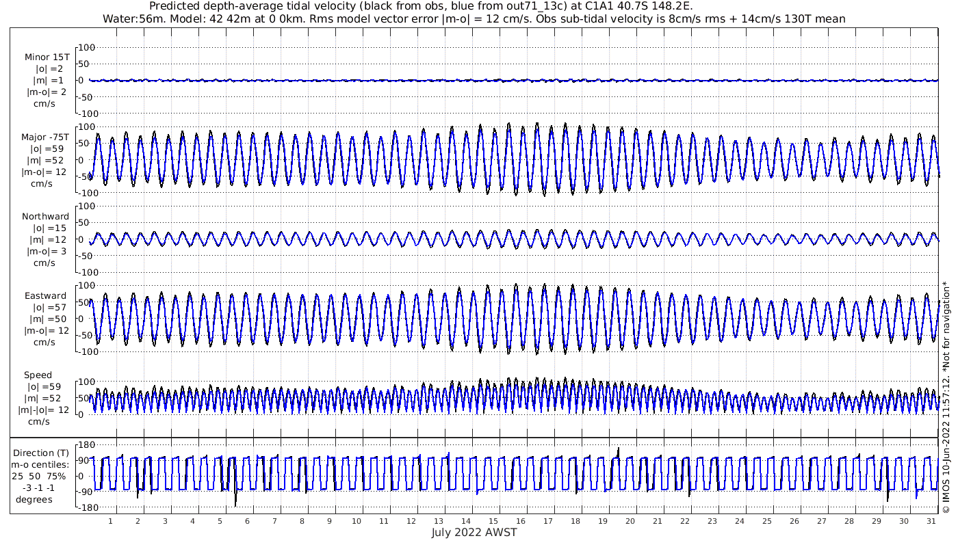Select day 23 tick on the x-axis
Image resolution: width=958 pixels, height=547 pixels.
pyautogui.click(x=712, y=521)
